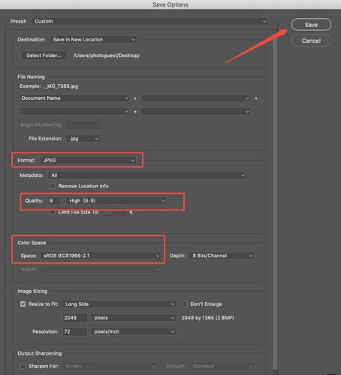Click the dialog's vertical scrollbar

coord(275,201)
